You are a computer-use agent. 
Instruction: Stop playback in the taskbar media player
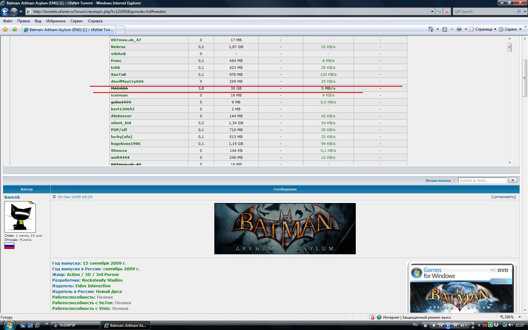pos(434,325)
